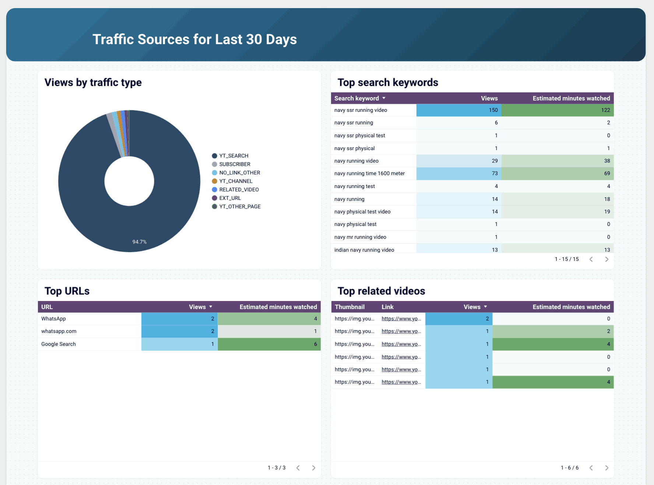Open last related video link

pyautogui.click(x=401, y=382)
